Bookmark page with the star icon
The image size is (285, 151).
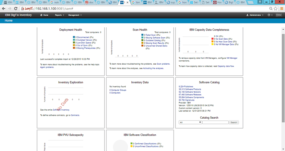pyautogui.click(x=276, y=9)
